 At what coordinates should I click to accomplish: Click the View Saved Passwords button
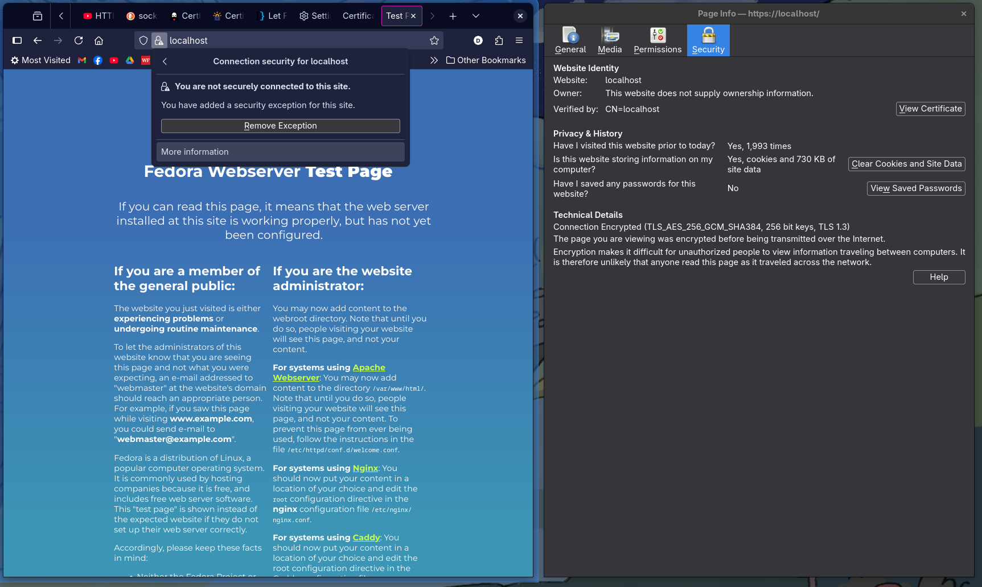[x=916, y=188]
